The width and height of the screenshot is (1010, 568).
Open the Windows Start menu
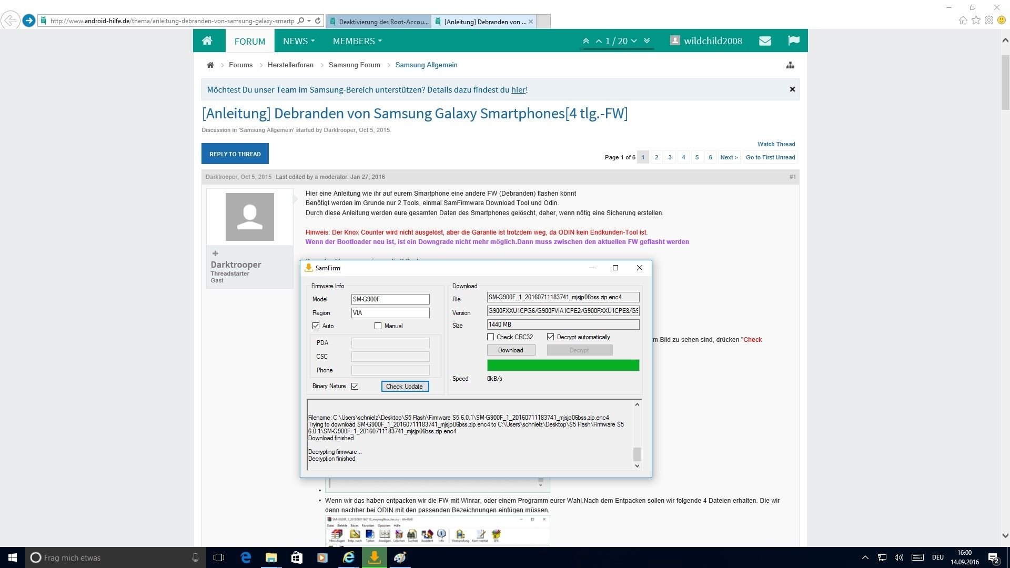[x=13, y=557]
